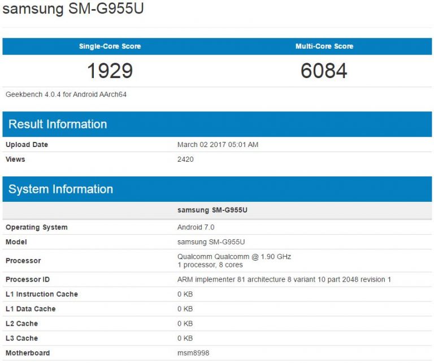The image size is (434, 363).
Task: Click the Geekbench 4.0.4 version text
Action: (66, 94)
